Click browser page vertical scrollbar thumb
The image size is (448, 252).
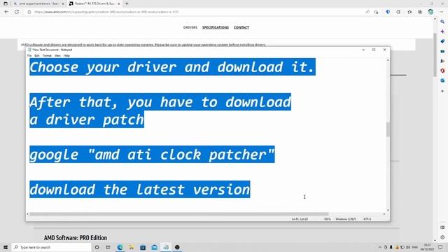435,55
